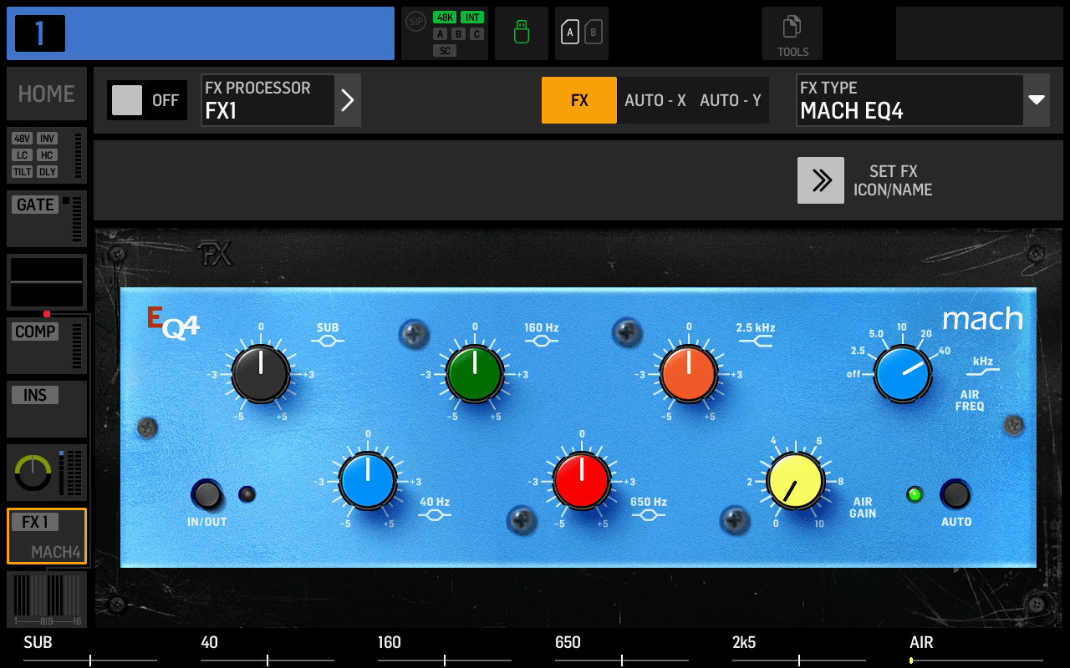Click the 650 Hz red knob
The image size is (1070, 668).
click(x=582, y=481)
